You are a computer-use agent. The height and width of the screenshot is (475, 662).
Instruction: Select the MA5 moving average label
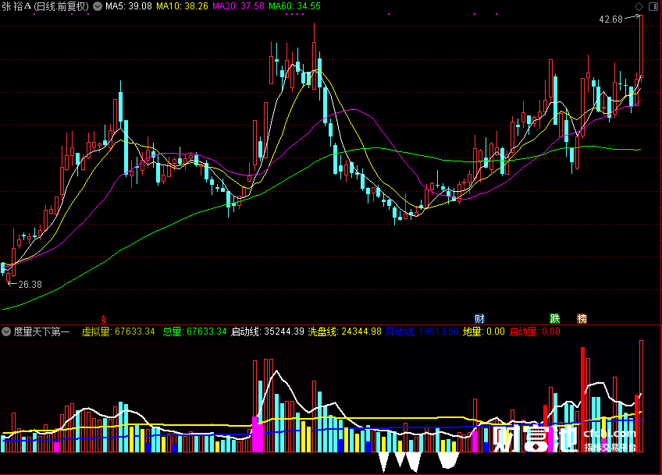pos(128,6)
